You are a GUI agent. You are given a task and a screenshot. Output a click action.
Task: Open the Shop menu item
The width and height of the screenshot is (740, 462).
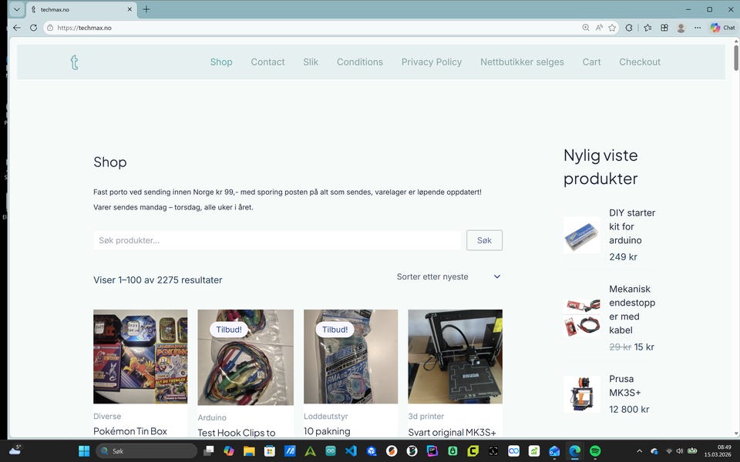[221, 62]
